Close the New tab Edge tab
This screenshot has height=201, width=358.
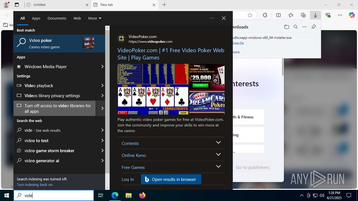pos(154,5)
